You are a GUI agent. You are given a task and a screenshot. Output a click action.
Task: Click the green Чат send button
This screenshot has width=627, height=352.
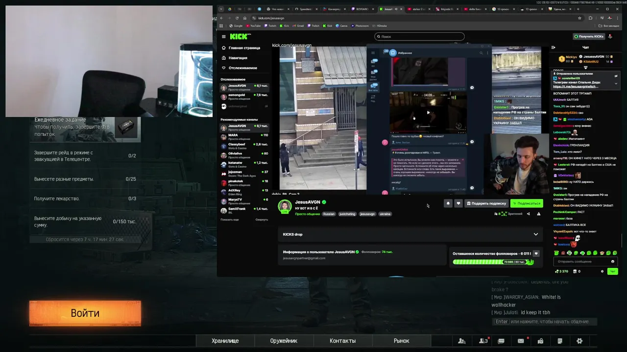pos(612,271)
